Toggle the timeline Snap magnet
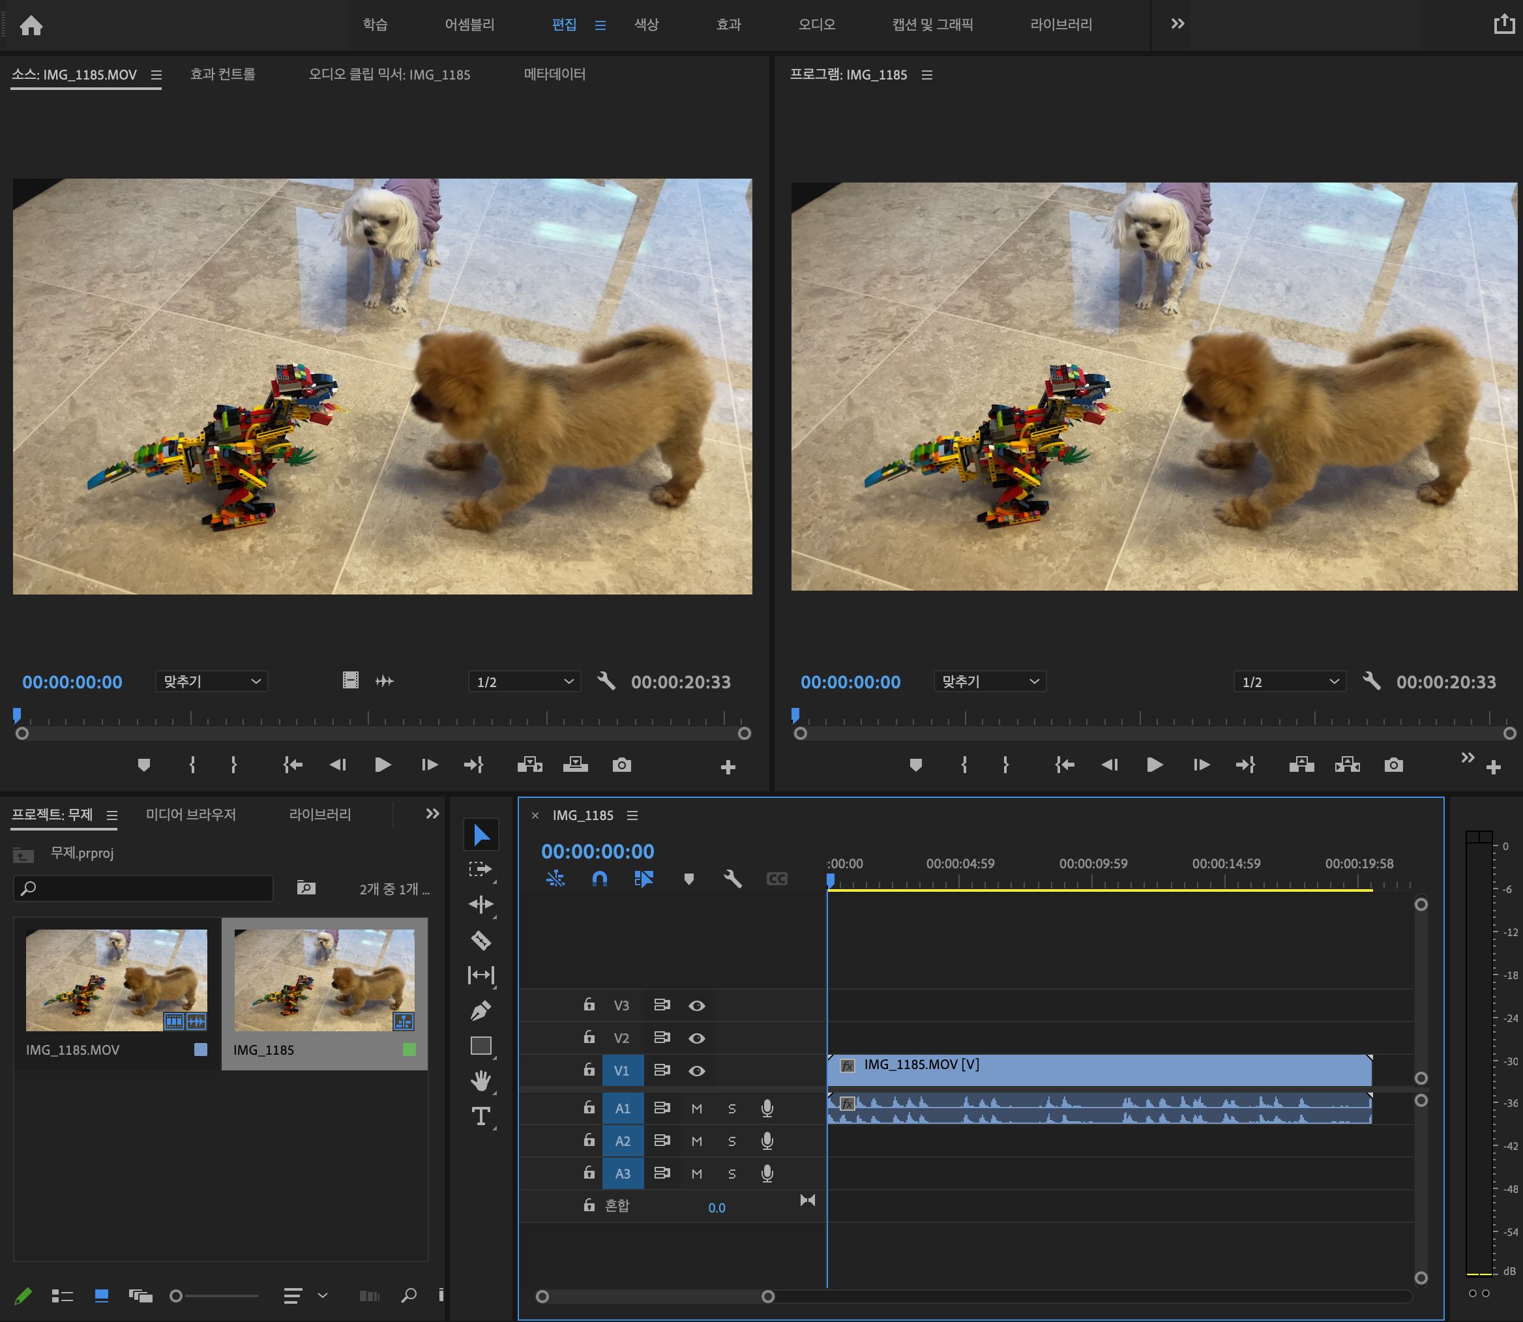1523x1322 pixels. tap(599, 879)
